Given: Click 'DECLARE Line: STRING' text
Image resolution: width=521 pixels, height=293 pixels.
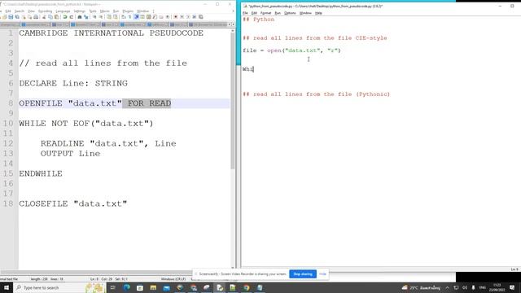Looking at the screenshot, I should point(73,83).
